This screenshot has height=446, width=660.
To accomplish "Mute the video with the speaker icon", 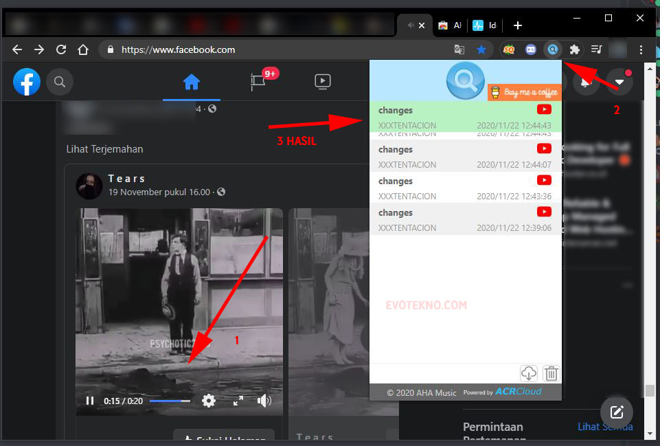I will point(264,400).
